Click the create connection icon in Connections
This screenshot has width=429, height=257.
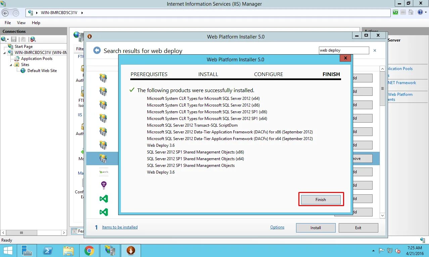(4, 39)
